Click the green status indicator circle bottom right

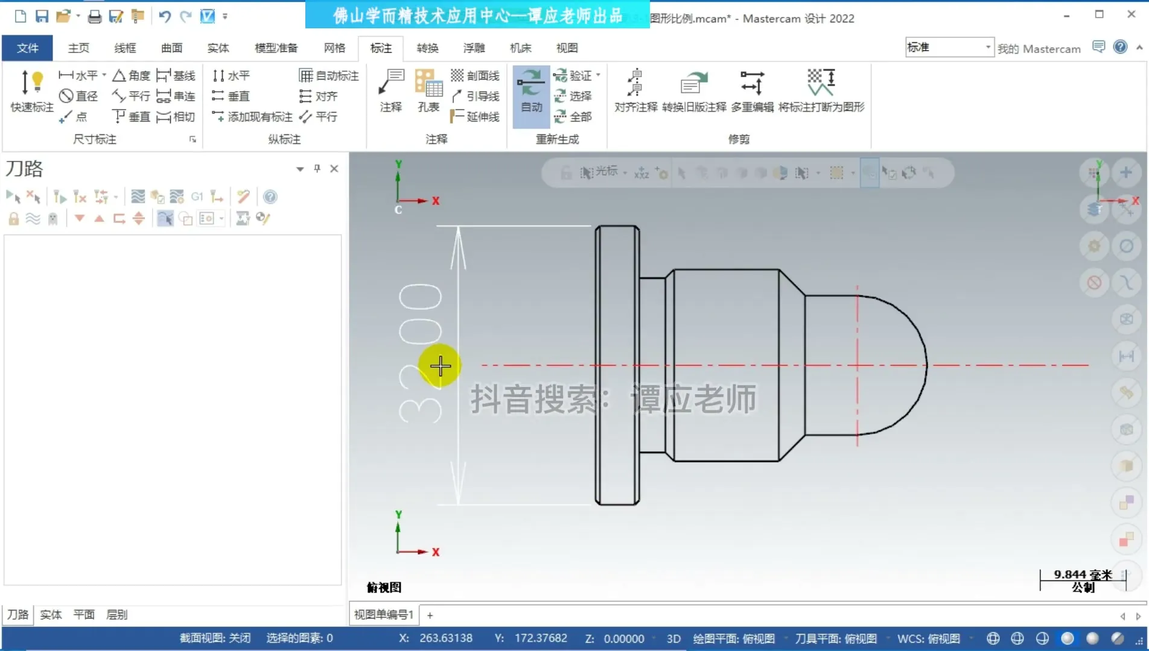[x=1068, y=638]
